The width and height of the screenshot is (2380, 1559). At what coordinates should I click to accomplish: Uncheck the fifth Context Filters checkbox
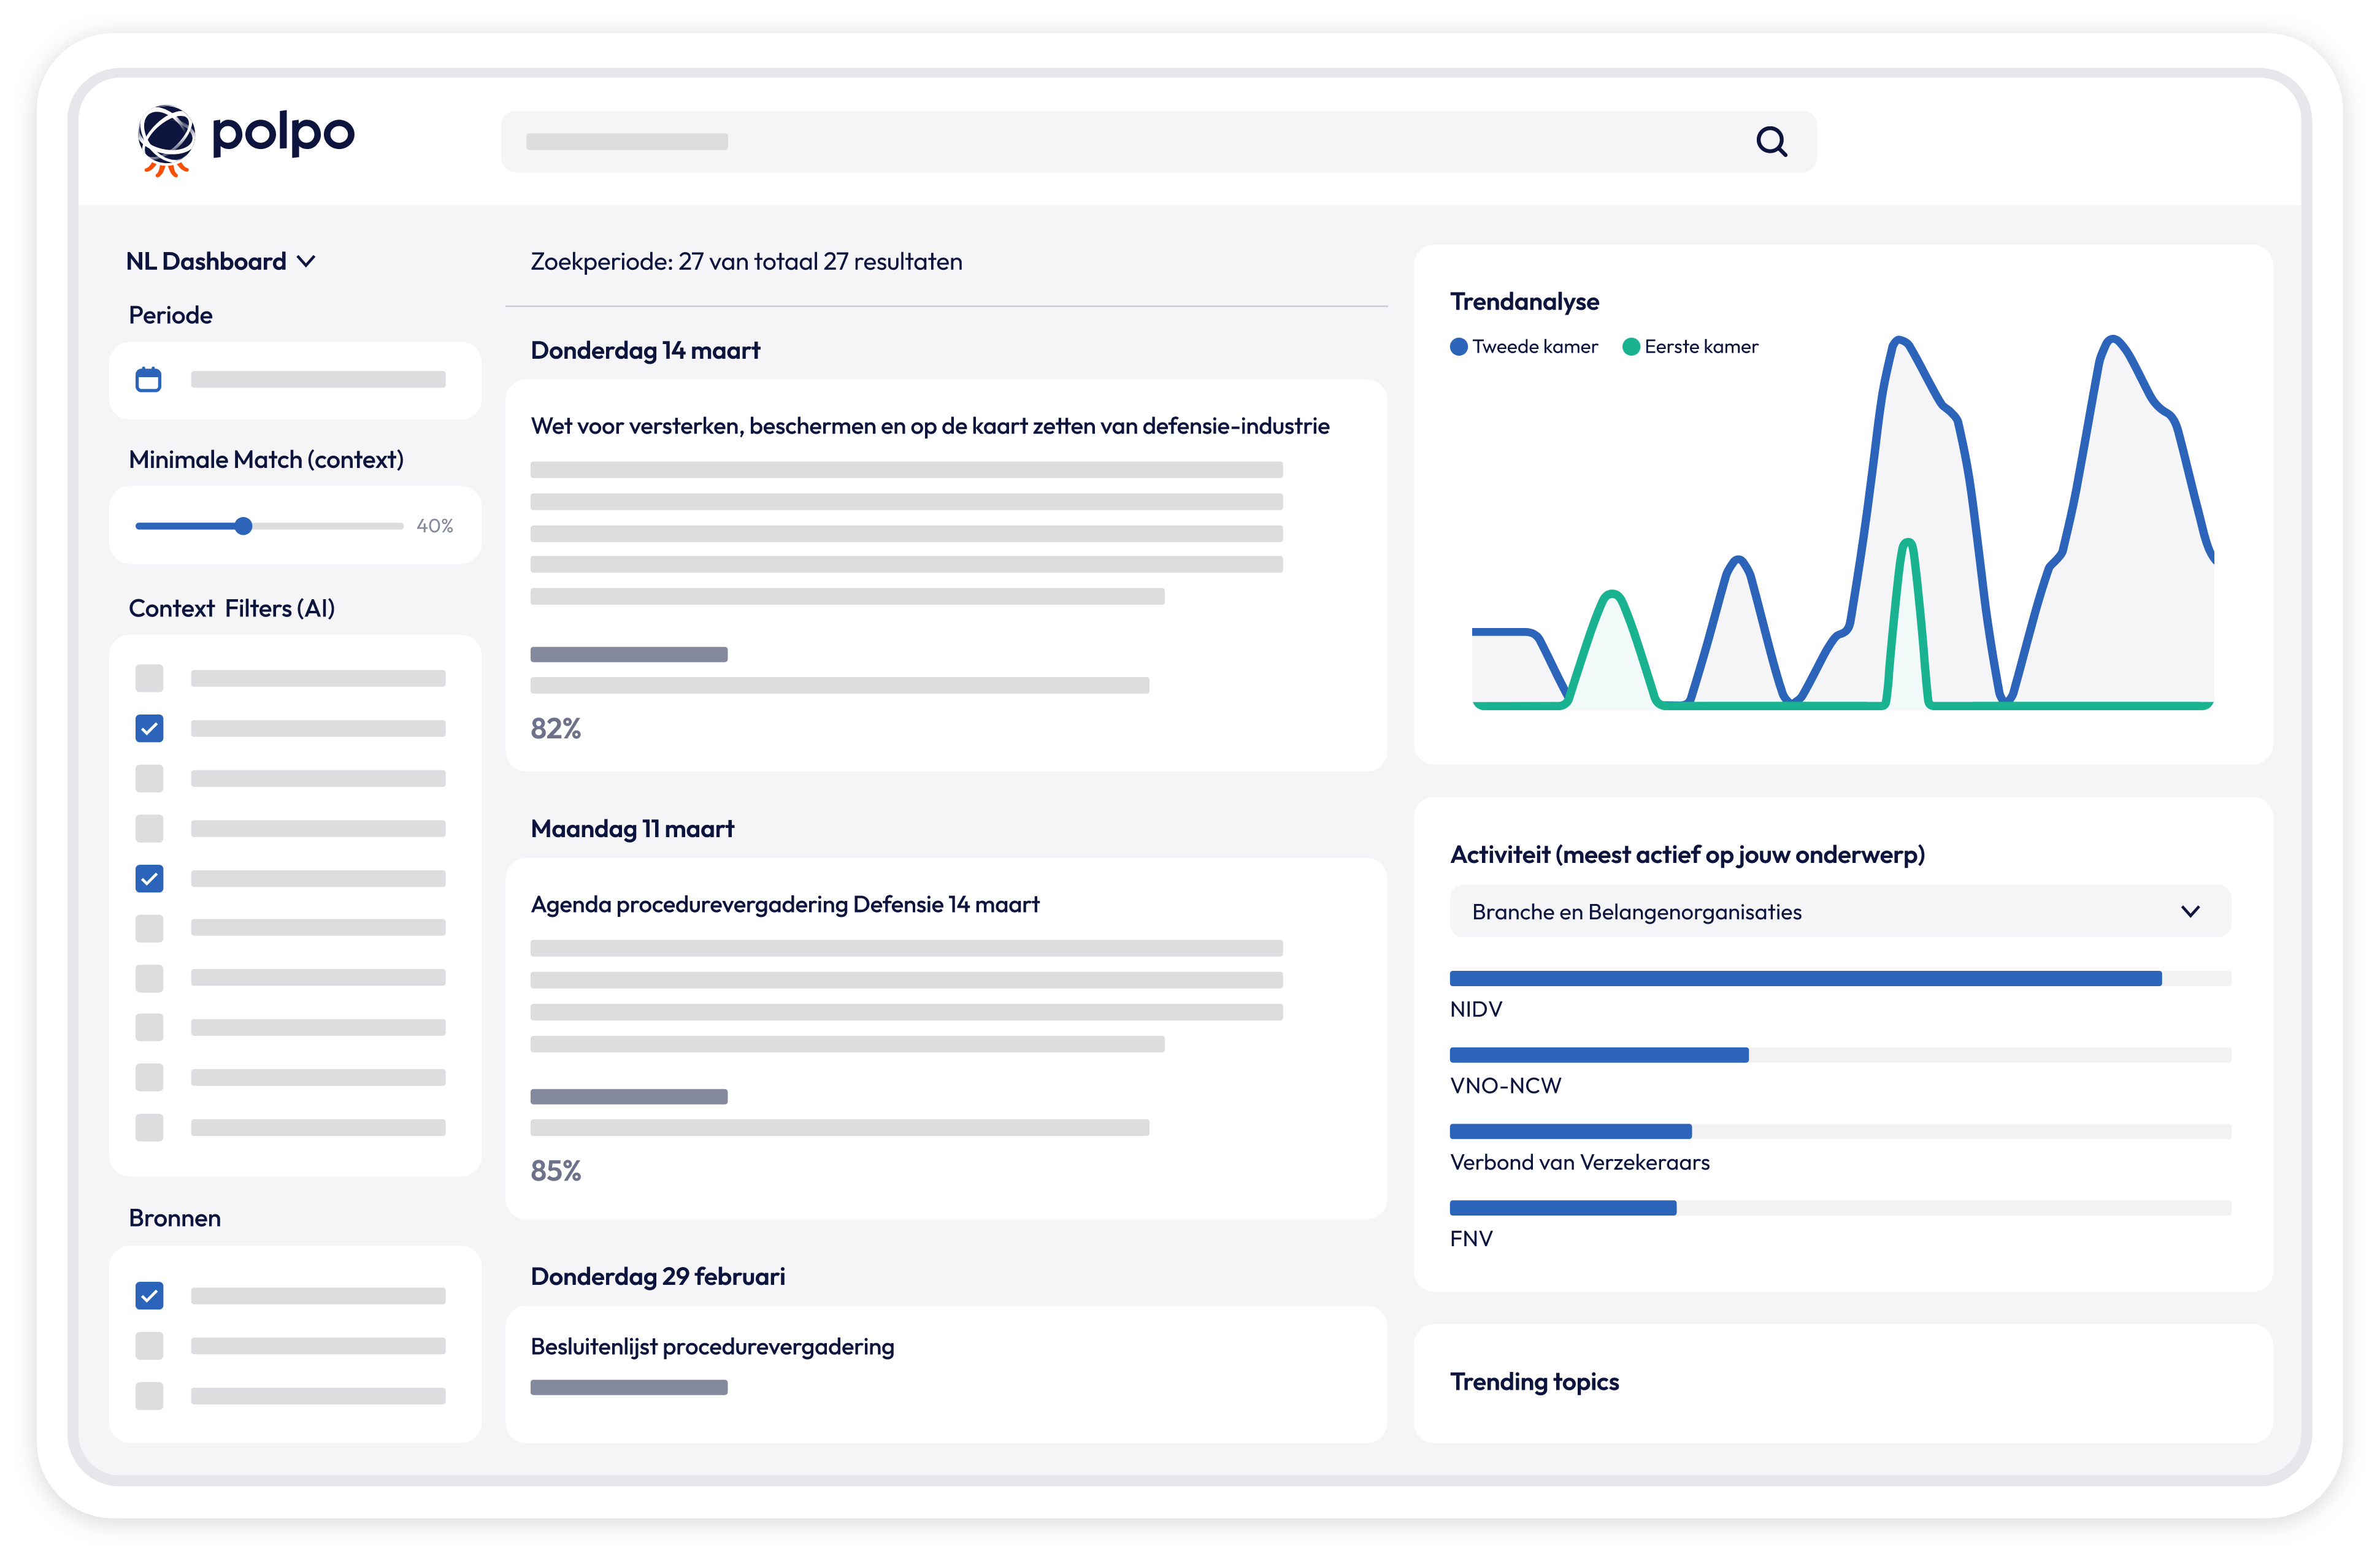pyautogui.click(x=149, y=878)
